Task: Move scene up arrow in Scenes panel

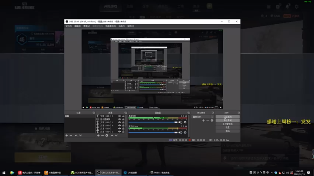Action: point(76,135)
